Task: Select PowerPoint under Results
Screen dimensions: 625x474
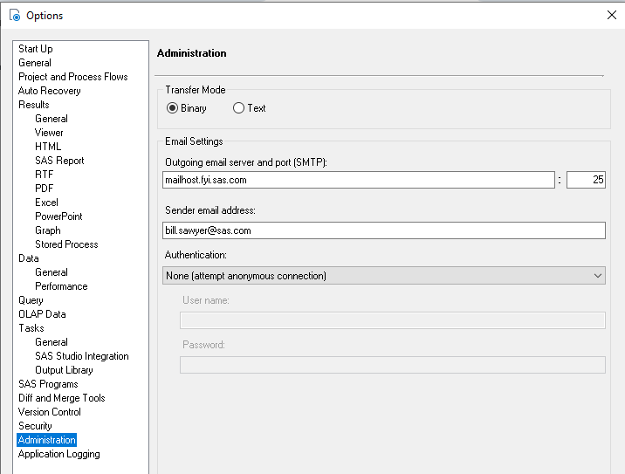Action: [59, 216]
